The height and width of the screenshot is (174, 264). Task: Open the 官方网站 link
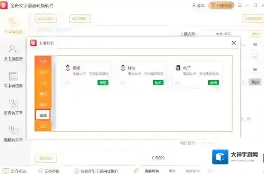click(19, 171)
